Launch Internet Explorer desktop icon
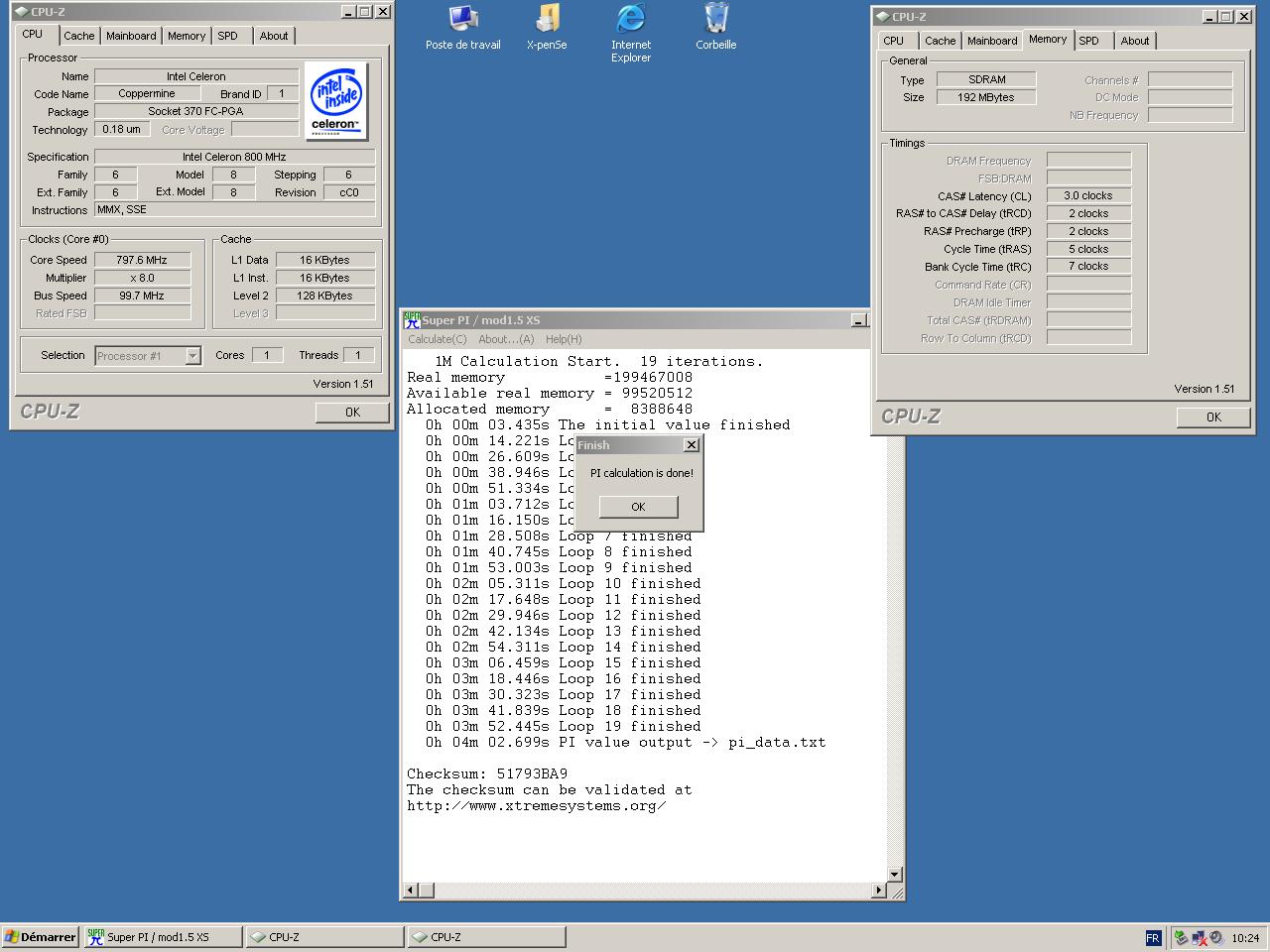The height and width of the screenshot is (952, 1270). click(631, 33)
